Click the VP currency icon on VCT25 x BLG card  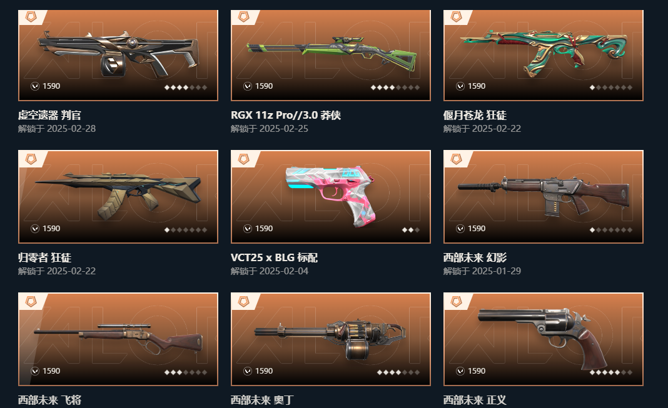[248, 229]
